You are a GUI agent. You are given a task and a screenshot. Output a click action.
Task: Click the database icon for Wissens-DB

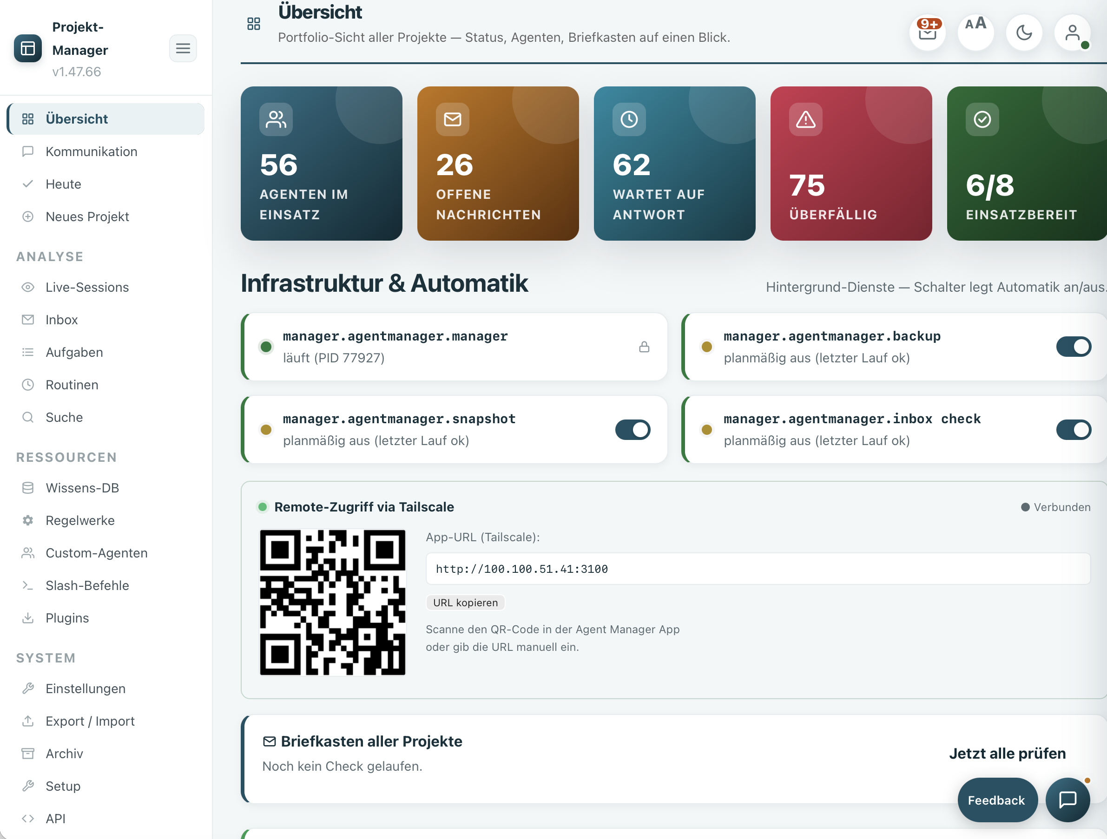point(28,488)
